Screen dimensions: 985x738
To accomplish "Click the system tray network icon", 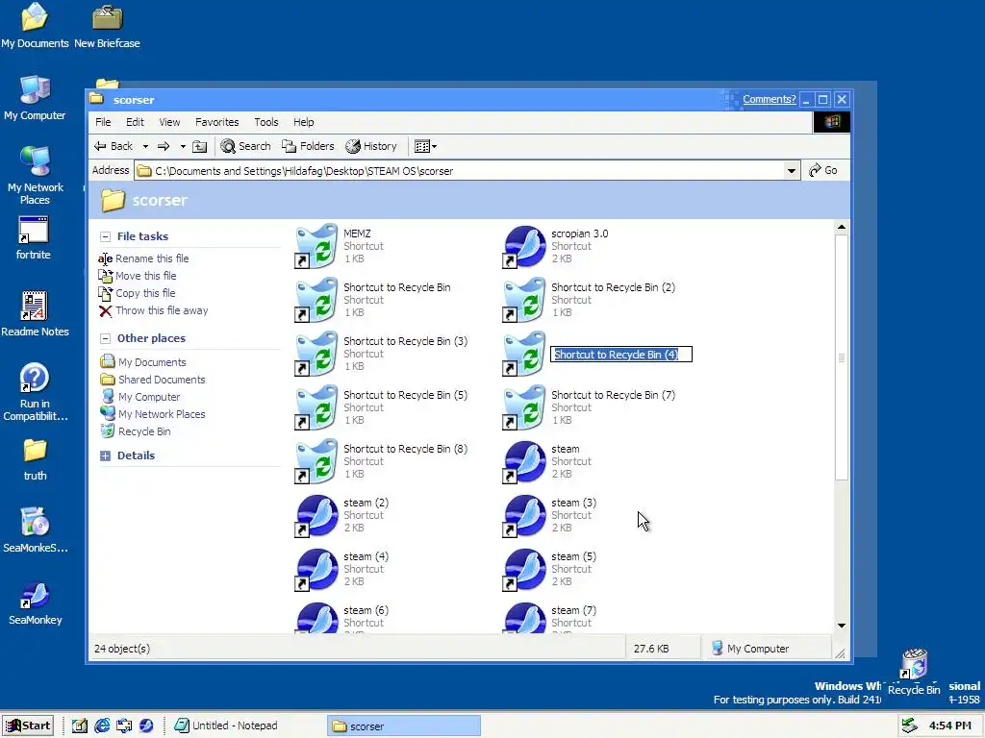I will click(x=909, y=726).
